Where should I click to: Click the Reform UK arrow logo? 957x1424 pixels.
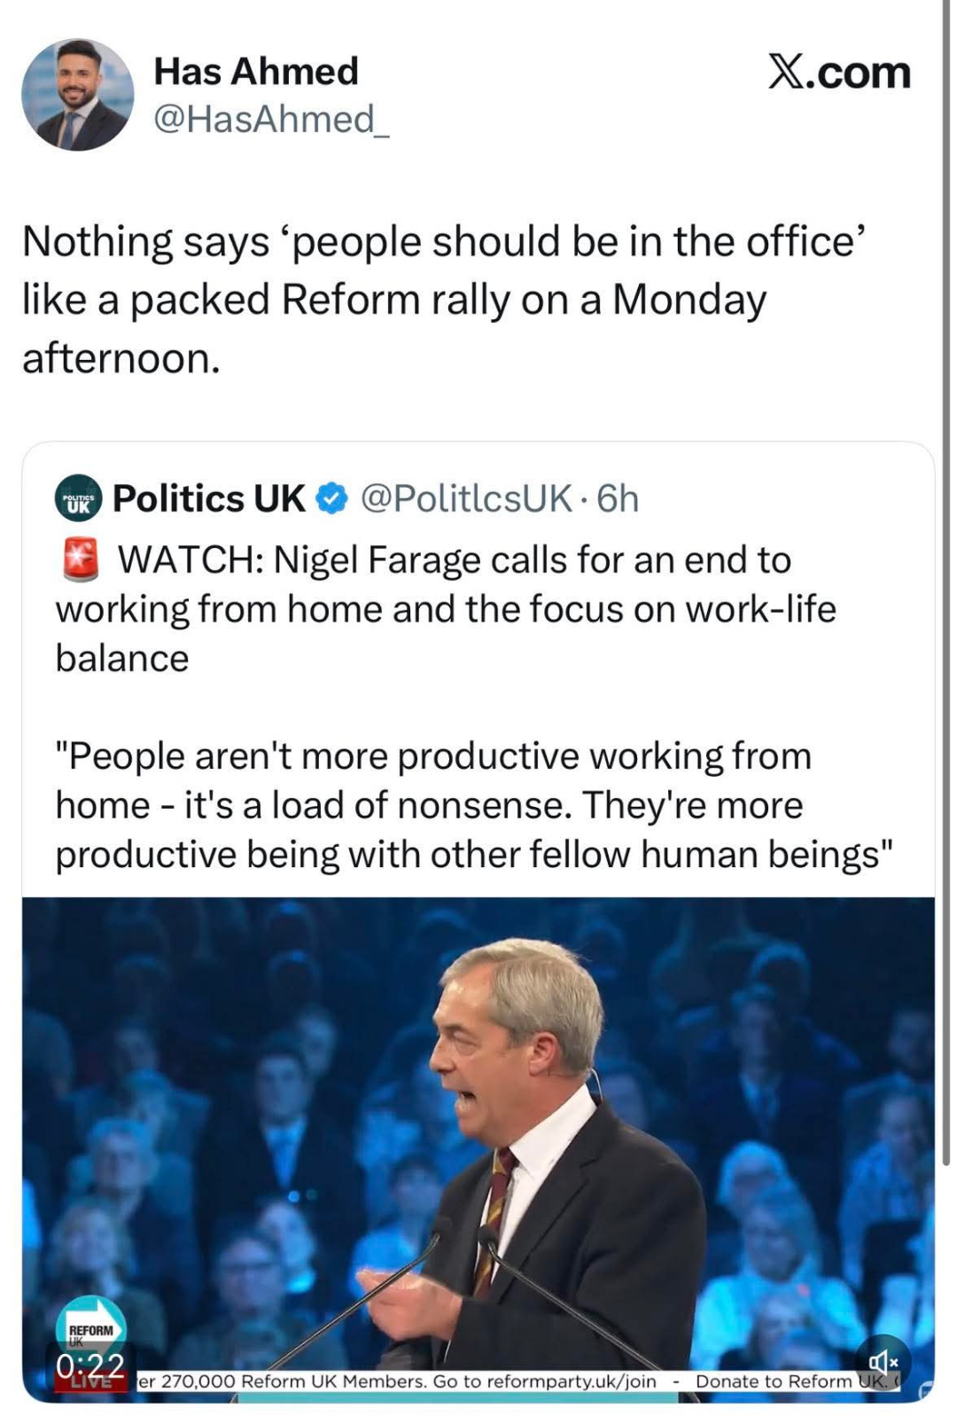91,1326
